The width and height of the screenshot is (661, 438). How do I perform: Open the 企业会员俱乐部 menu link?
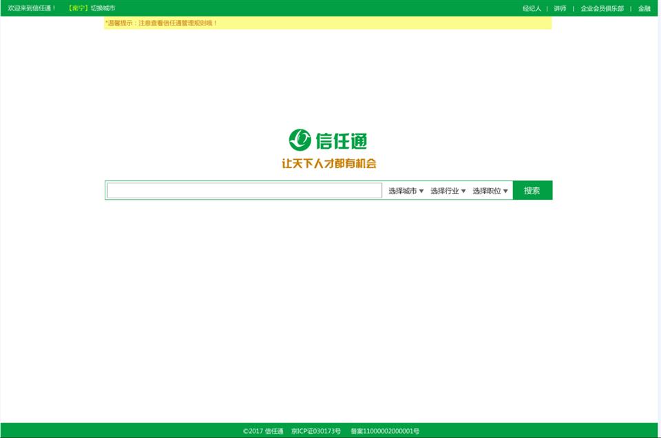pos(602,8)
